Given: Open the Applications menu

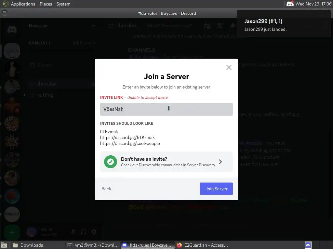Looking at the screenshot, I should (23, 4).
